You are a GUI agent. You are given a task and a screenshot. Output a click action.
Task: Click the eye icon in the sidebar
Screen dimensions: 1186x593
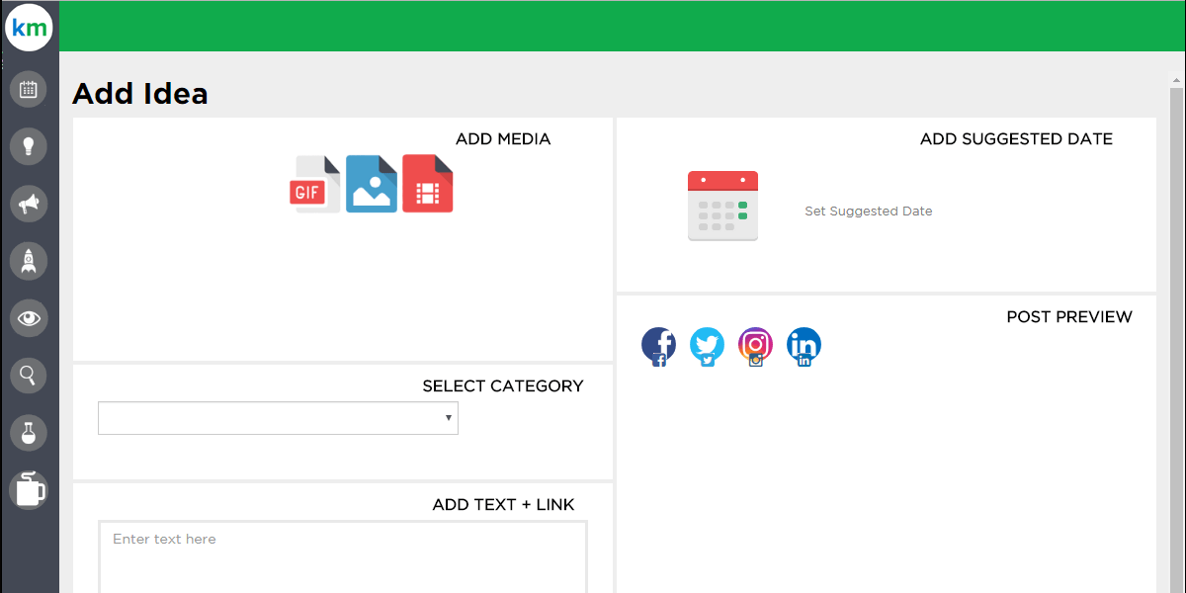tap(29, 318)
